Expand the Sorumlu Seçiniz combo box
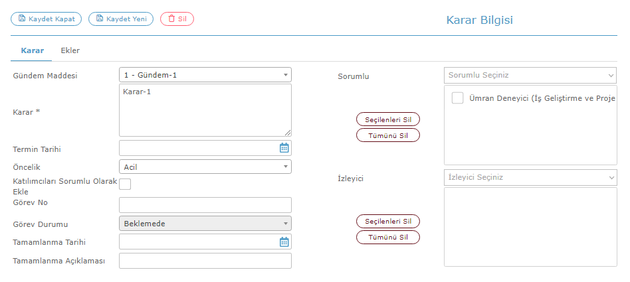This screenshot has height=282, width=630. point(530,76)
